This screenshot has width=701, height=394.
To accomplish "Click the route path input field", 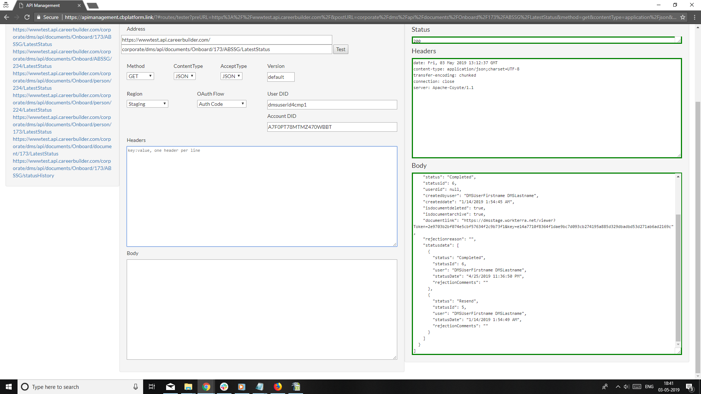I will (226, 49).
